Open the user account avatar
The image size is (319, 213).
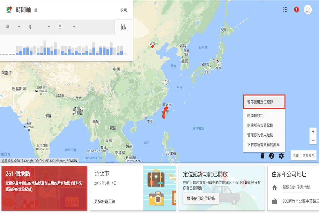(308, 10)
